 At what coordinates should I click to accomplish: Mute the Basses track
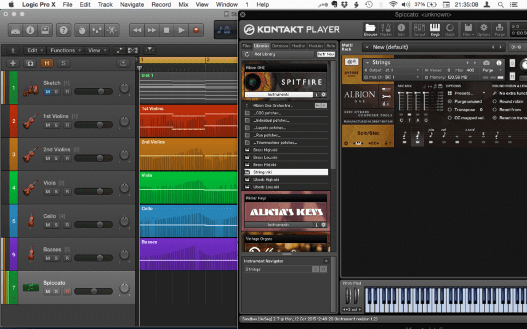click(x=48, y=258)
